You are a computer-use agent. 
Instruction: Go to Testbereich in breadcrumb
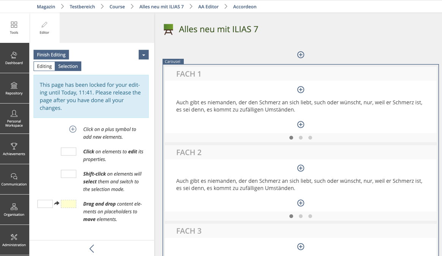(82, 6)
